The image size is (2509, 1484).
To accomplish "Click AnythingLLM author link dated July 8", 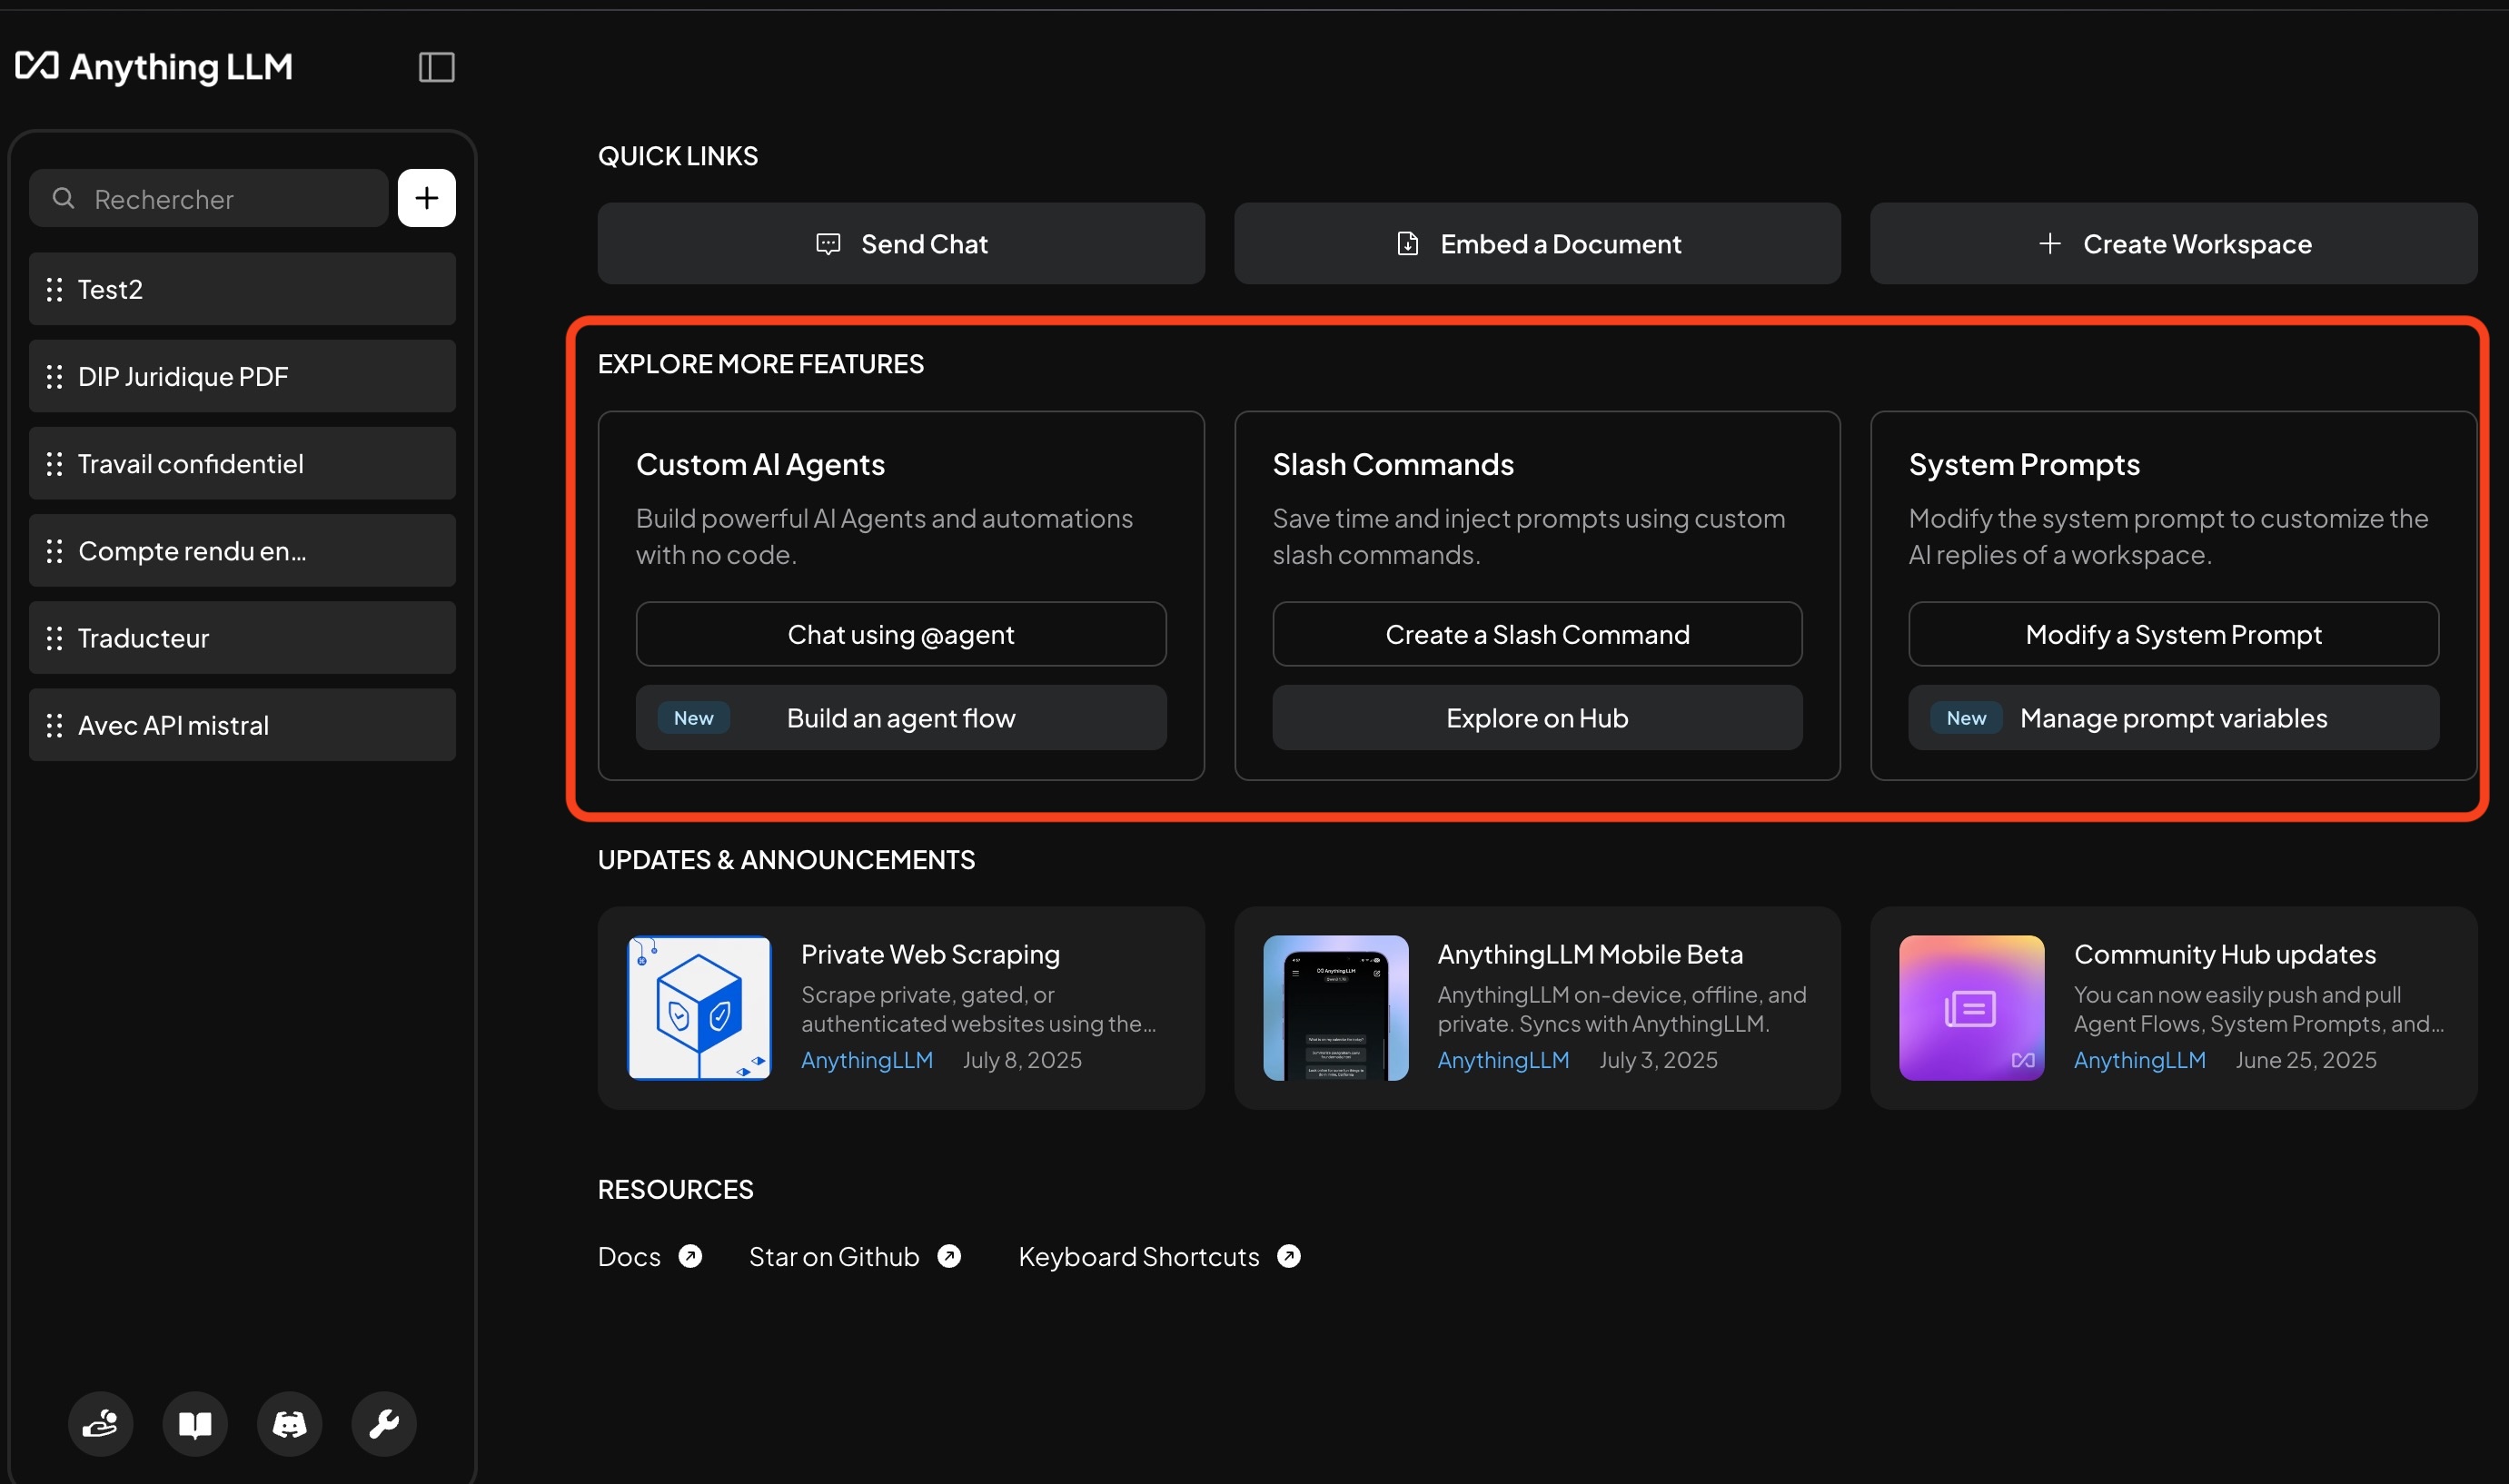I will point(867,1060).
